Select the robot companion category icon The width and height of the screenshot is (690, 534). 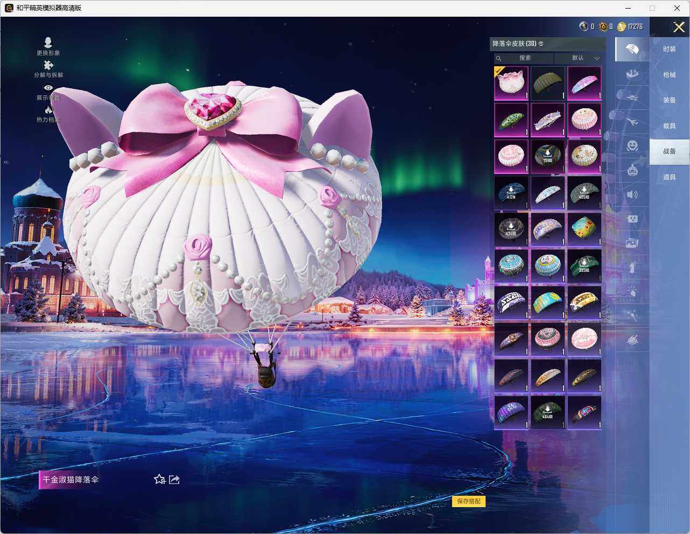pyautogui.click(x=632, y=171)
